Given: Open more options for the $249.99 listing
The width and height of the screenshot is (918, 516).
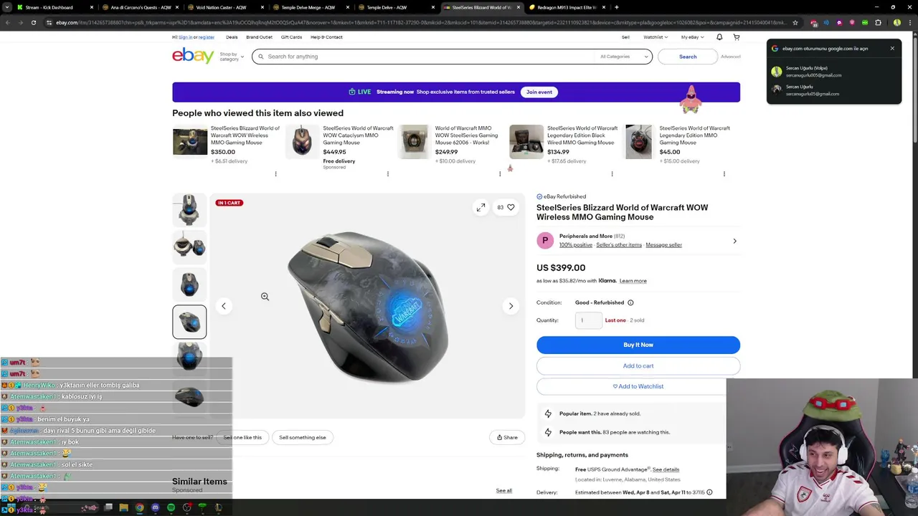Looking at the screenshot, I should [x=500, y=174].
